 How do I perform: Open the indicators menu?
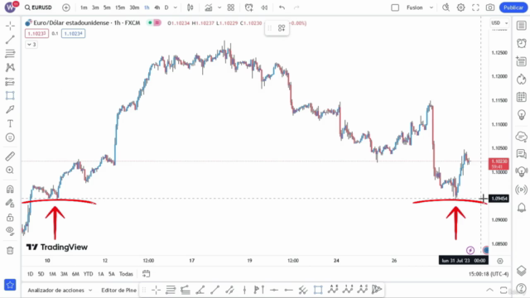coord(209,7)
